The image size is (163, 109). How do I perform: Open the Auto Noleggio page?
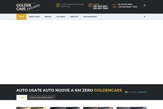coord(90,17)
